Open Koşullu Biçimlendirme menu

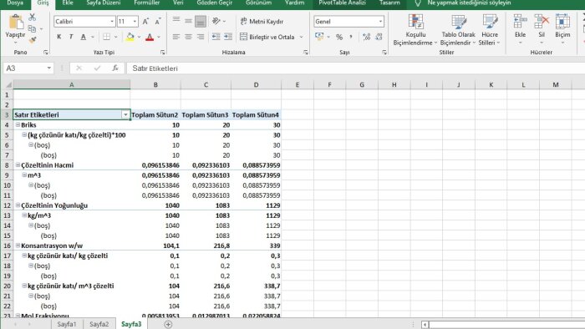tap(415, 30)
